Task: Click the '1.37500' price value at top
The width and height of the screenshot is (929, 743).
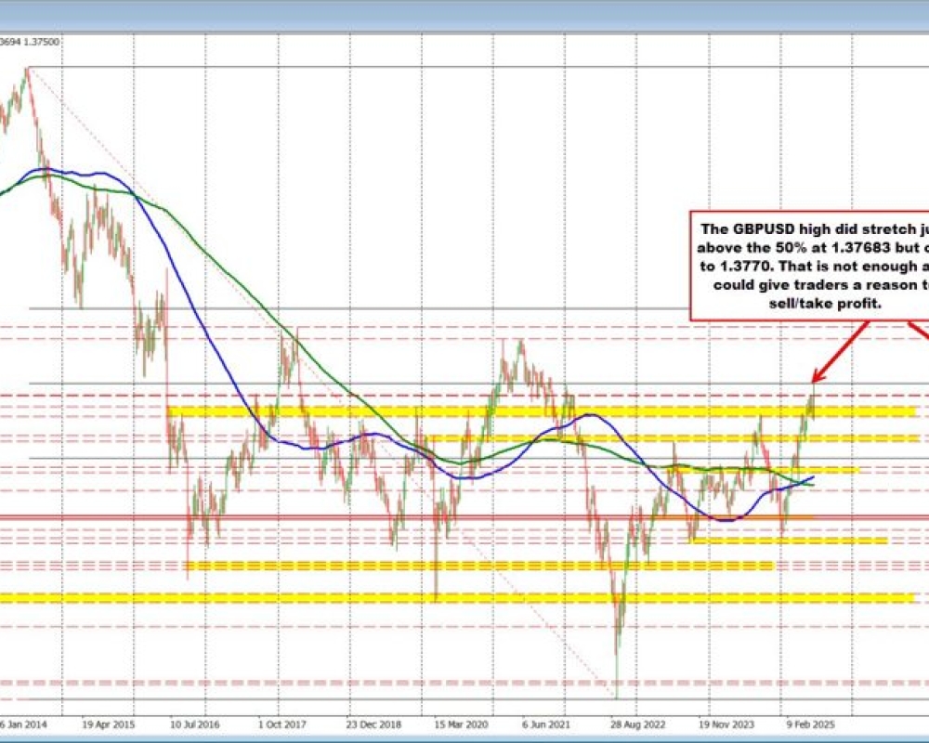Action: click(42, 42)
